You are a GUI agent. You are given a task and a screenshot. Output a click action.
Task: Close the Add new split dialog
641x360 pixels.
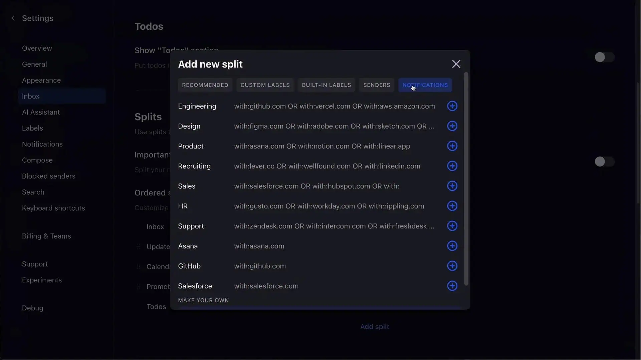(456, 64)
